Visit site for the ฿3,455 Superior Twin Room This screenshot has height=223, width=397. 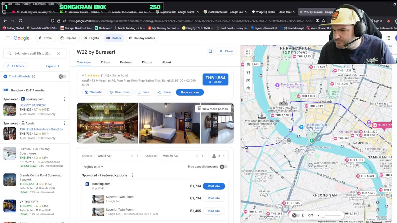pyautogui.click(x=214, y=211)
